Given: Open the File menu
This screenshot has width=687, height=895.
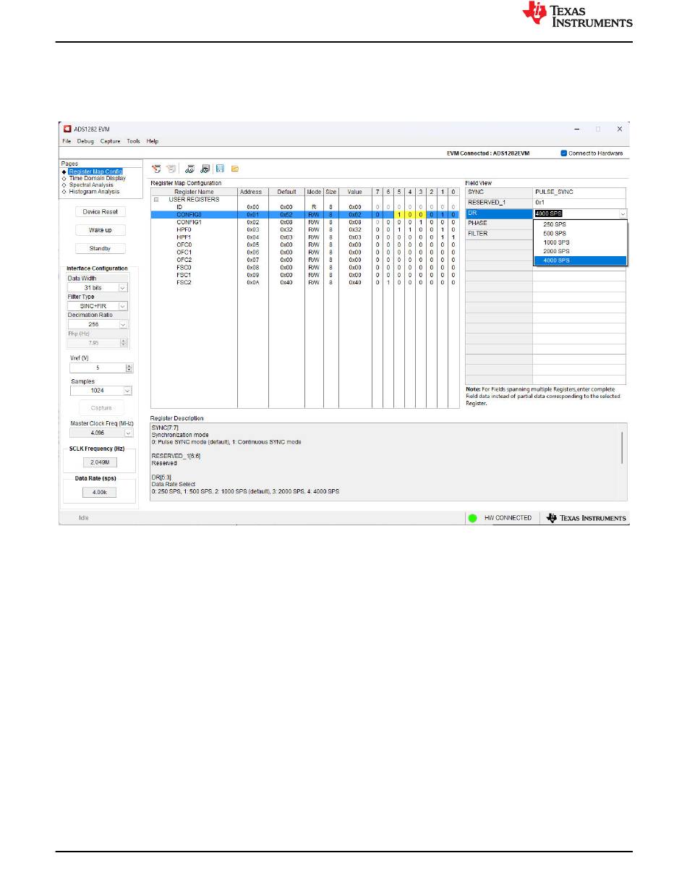Looking at the screenshot, I should coord(67,141).
